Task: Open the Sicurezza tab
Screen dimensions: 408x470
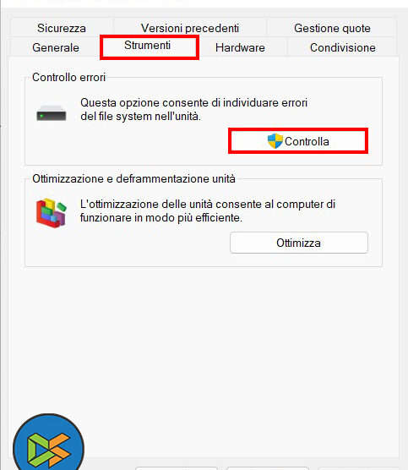Action: tap(62, 28)
